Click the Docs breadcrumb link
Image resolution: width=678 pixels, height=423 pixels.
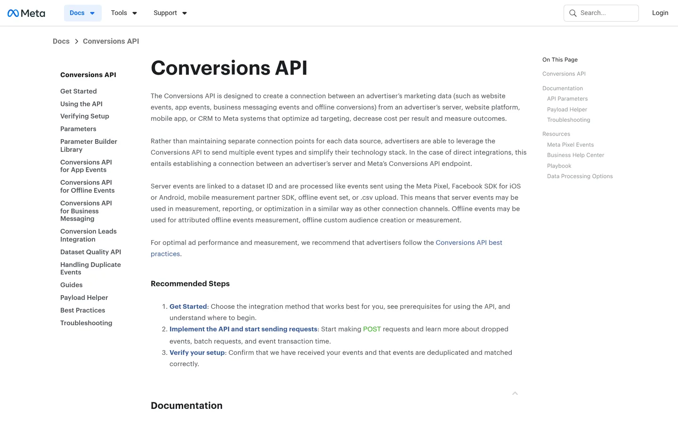[x=61, y=41]
